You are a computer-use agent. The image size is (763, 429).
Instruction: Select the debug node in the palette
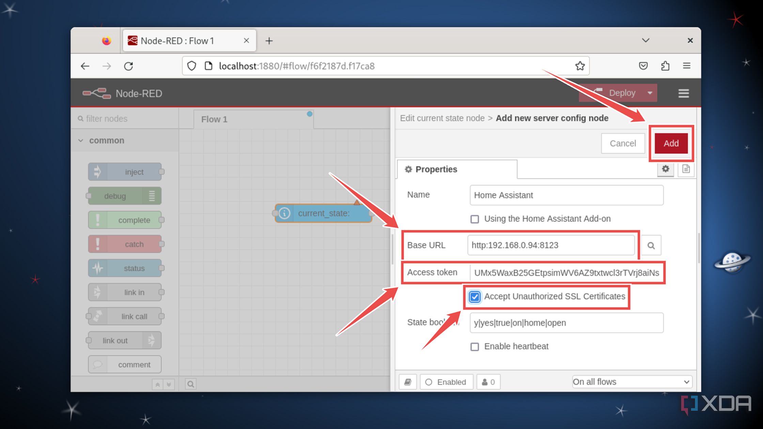124,196
